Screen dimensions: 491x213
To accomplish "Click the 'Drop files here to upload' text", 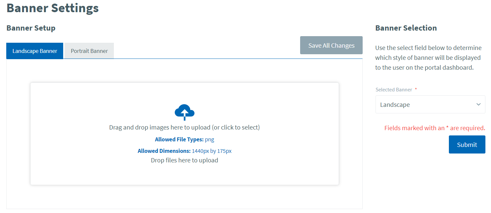I will (184, 160).
